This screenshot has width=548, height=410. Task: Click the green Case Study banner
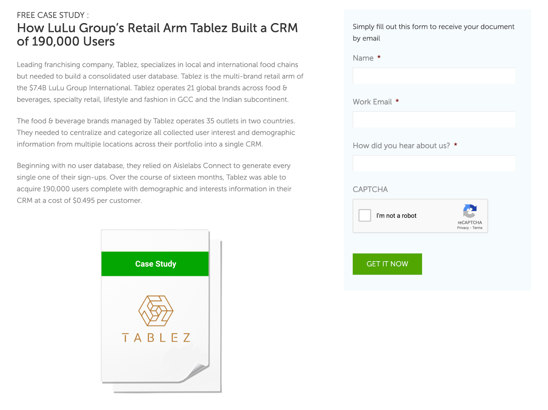coord(155,264)
